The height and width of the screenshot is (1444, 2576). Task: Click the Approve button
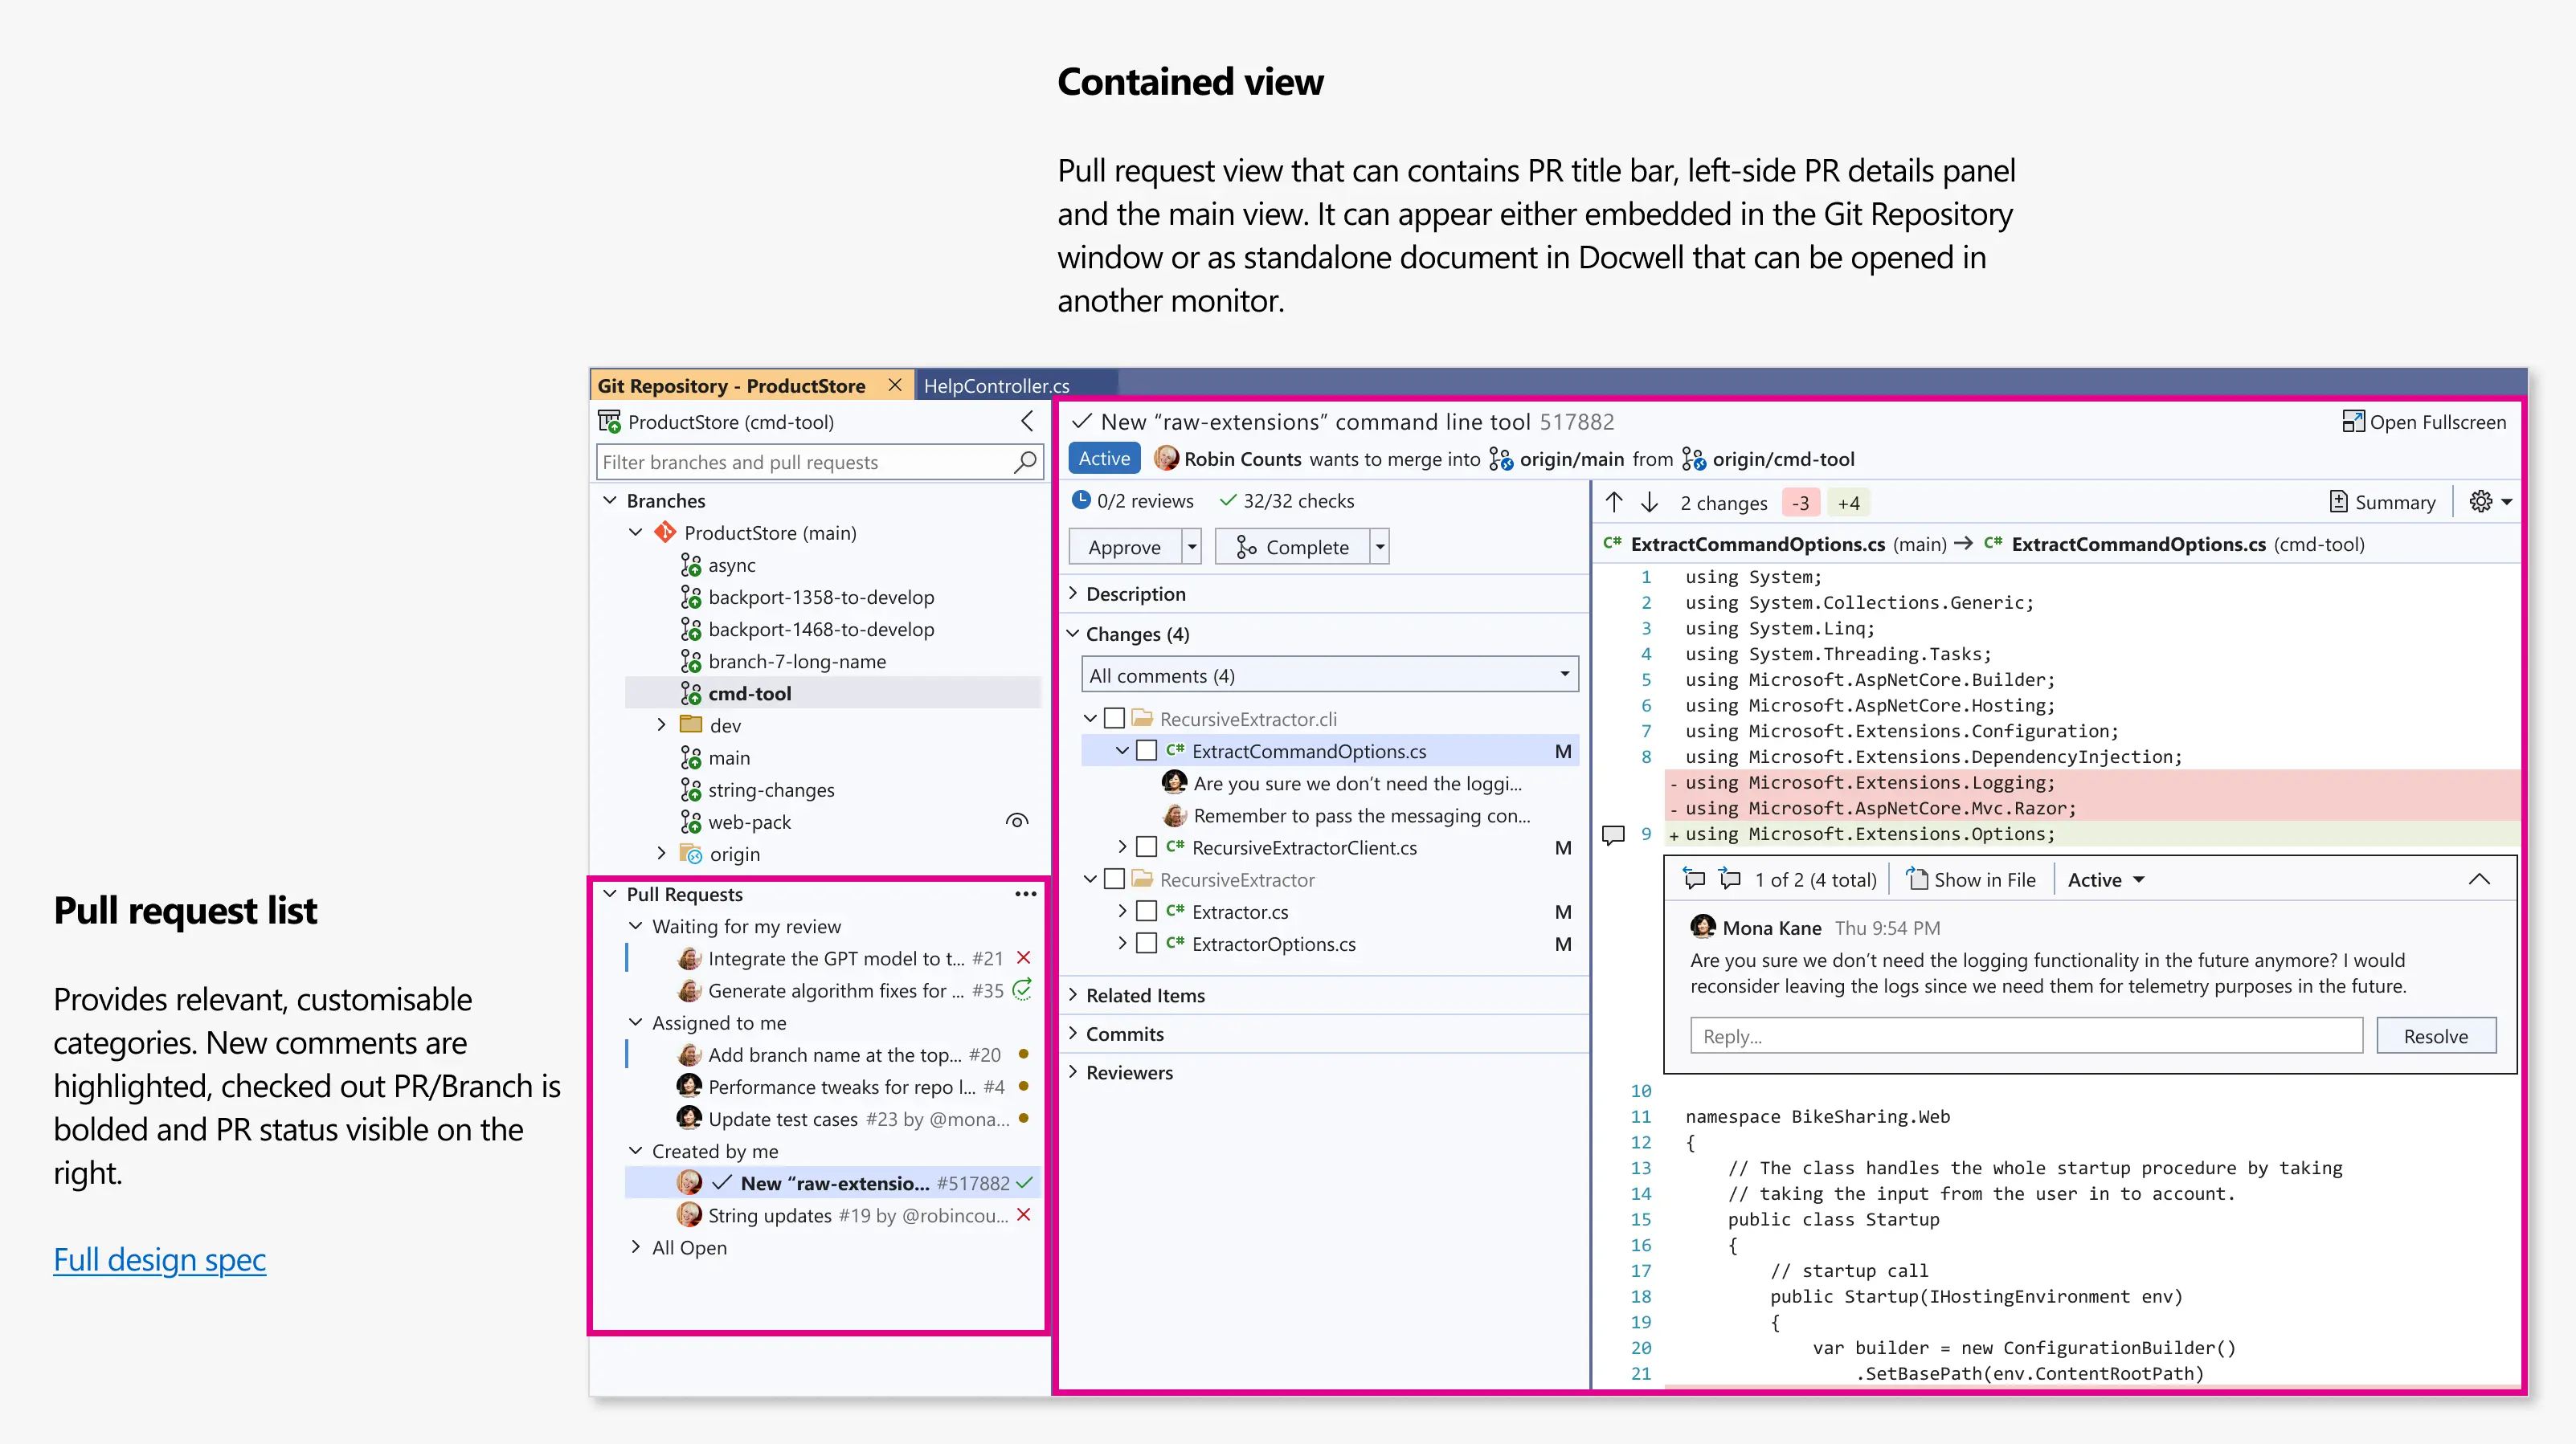[1126, 547]
